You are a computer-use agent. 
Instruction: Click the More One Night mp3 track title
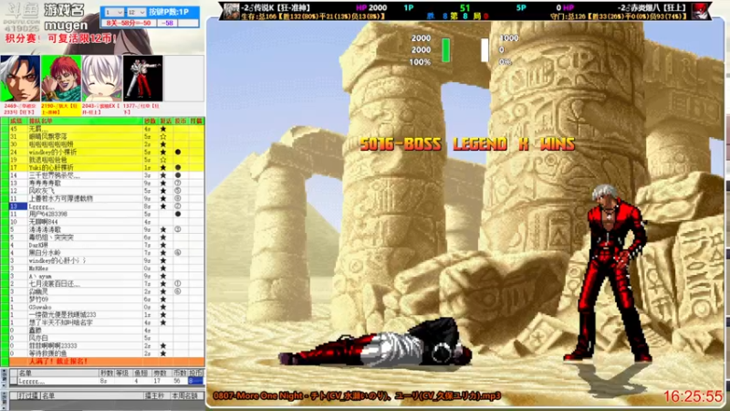click(357, 395)
